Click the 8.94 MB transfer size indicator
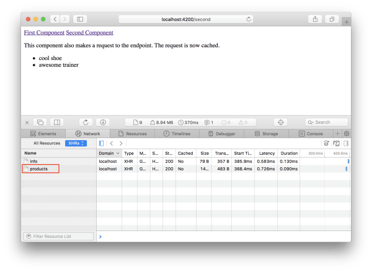This screenshot has height=272, width=372. point(162,122)
